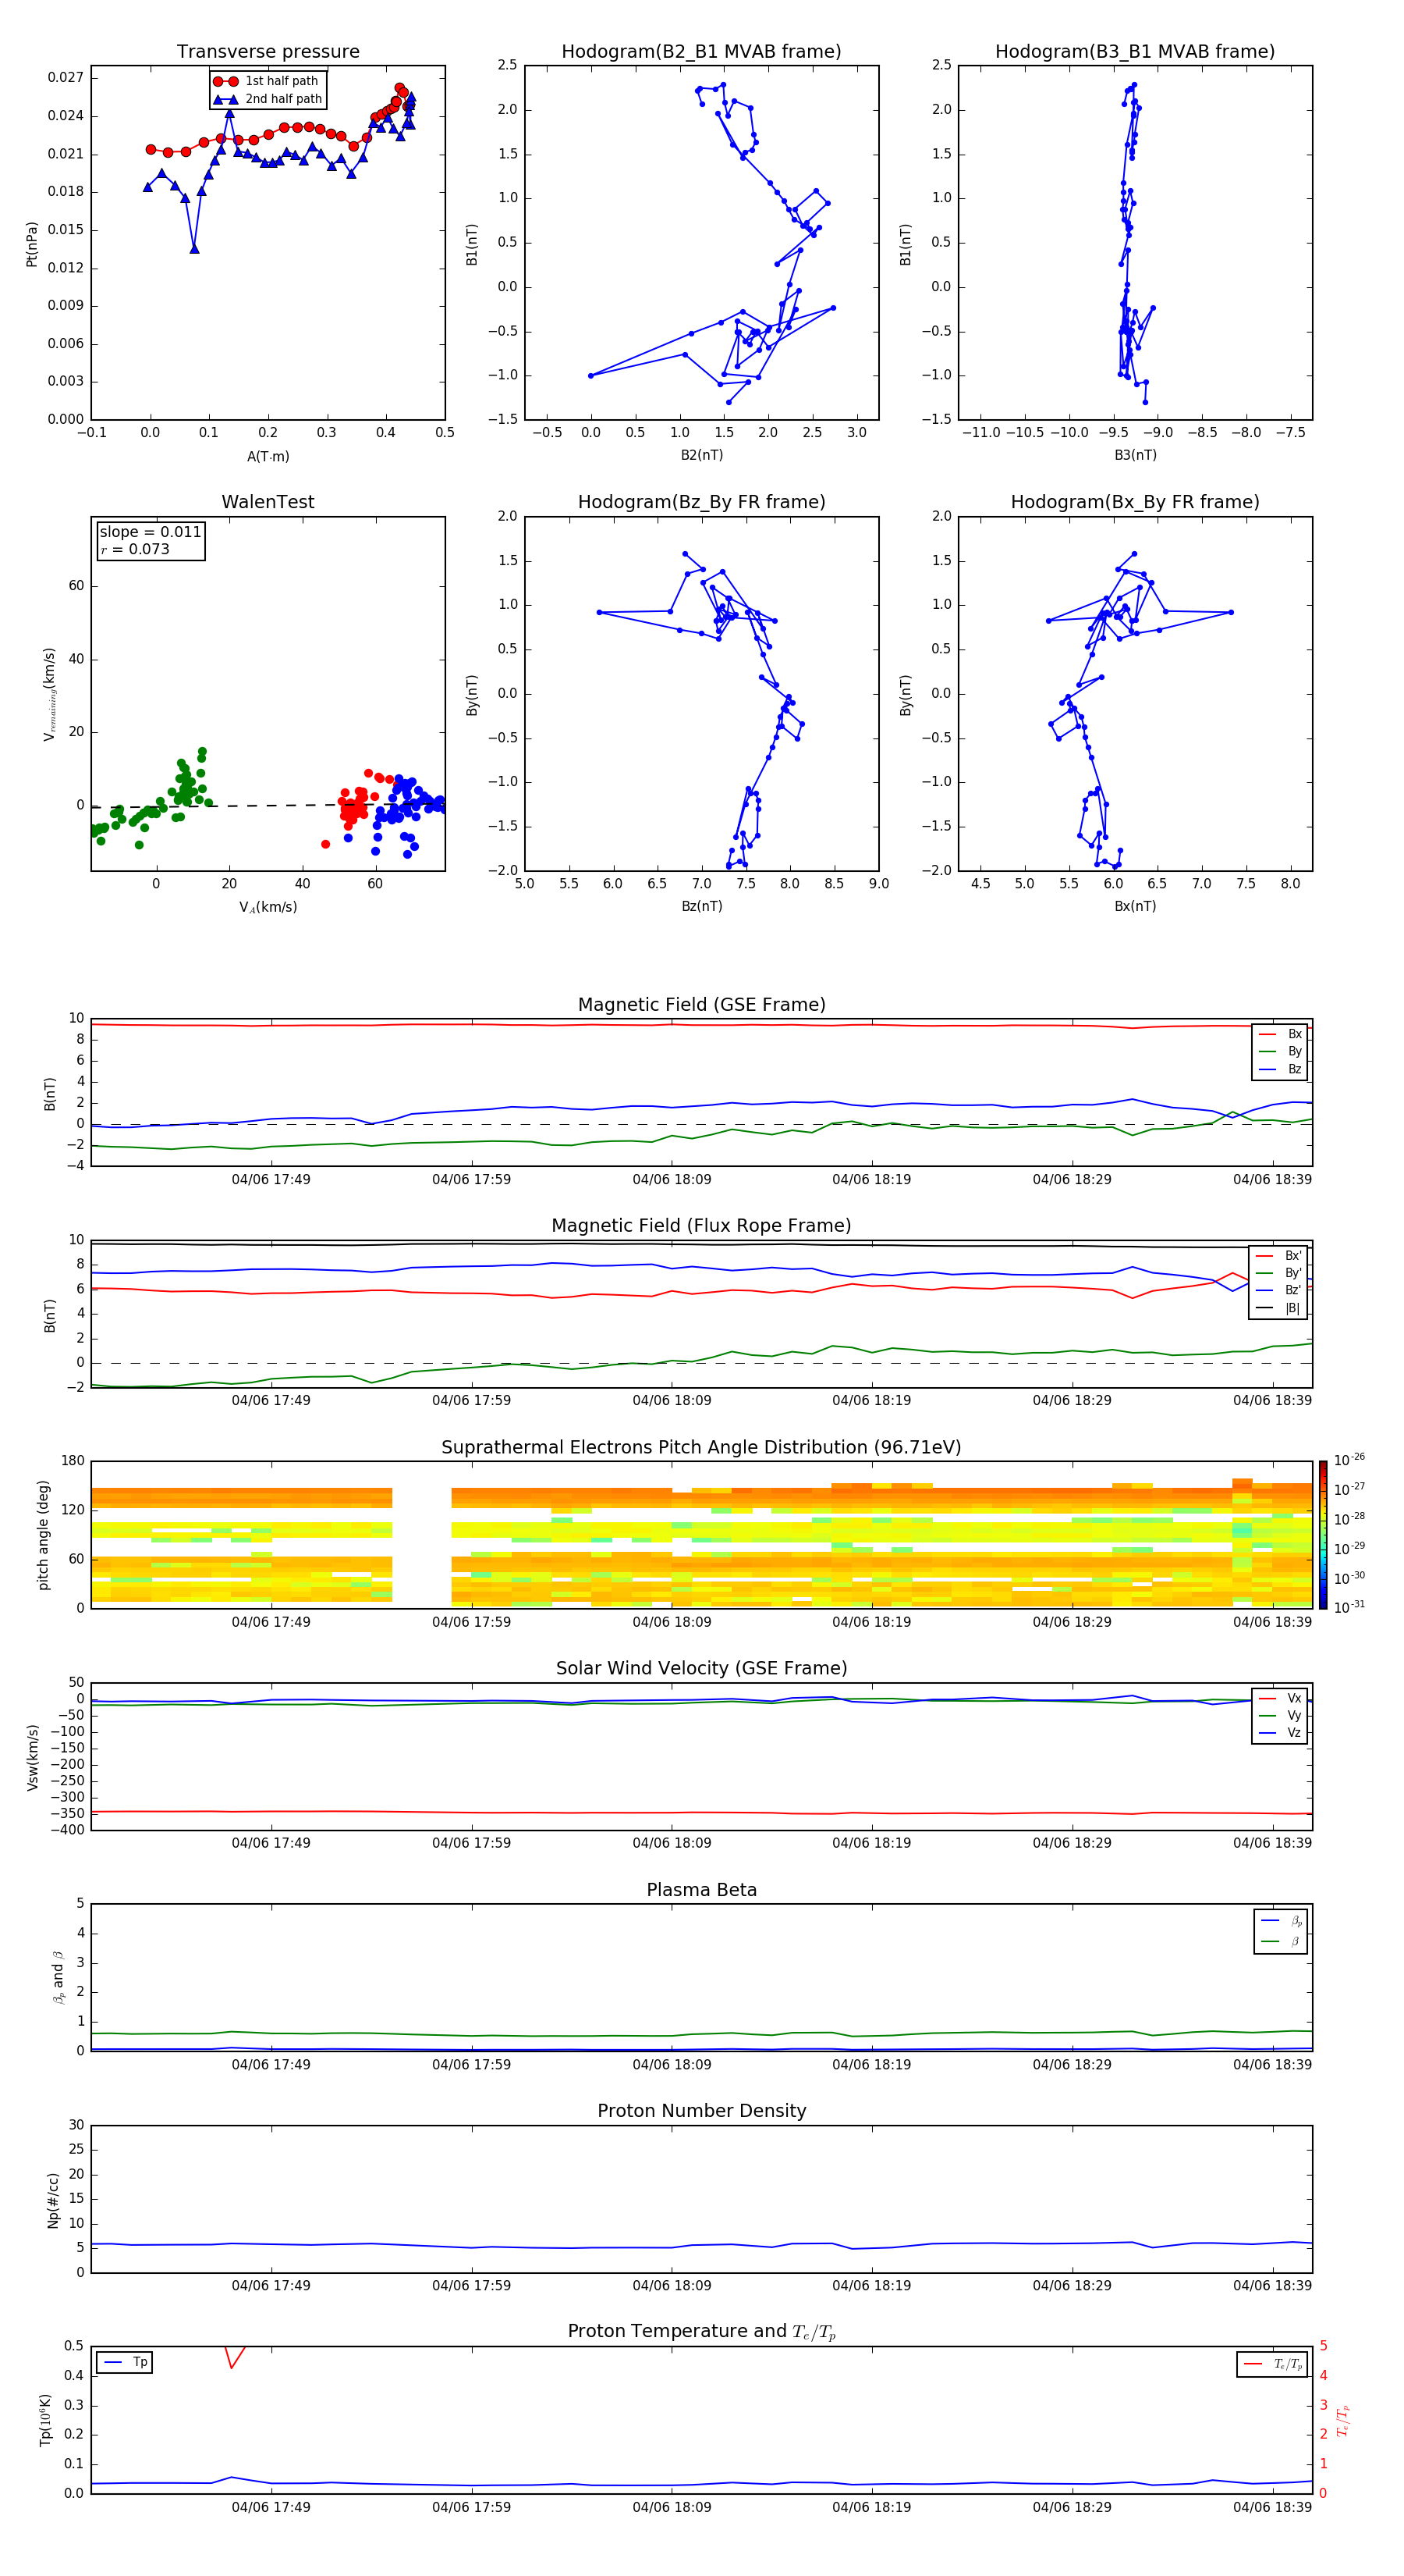Click 'B3(nT)' x-axis label
The image size is (1404, 2576).
point(1135,455)
